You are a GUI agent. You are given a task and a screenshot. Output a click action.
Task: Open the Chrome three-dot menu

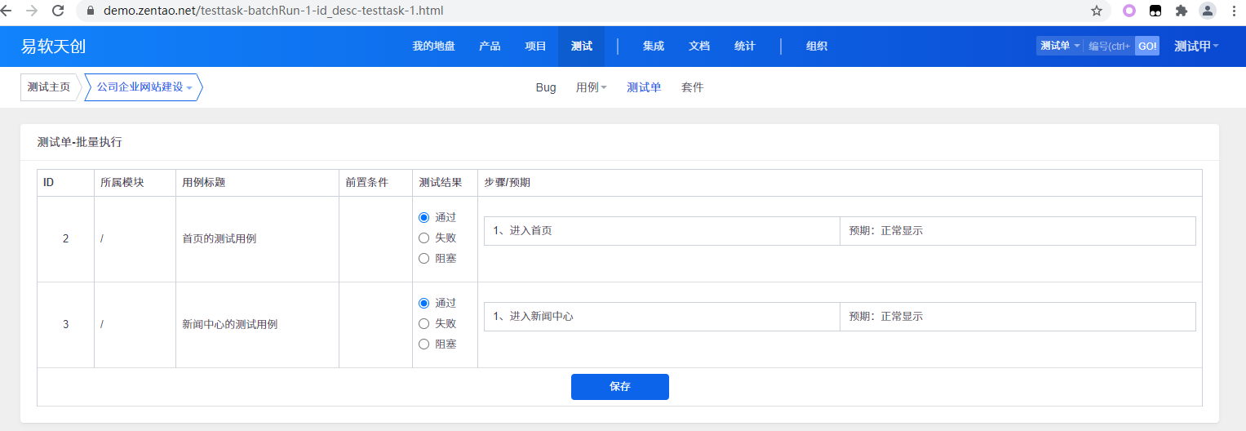[x=1234, y=11]
